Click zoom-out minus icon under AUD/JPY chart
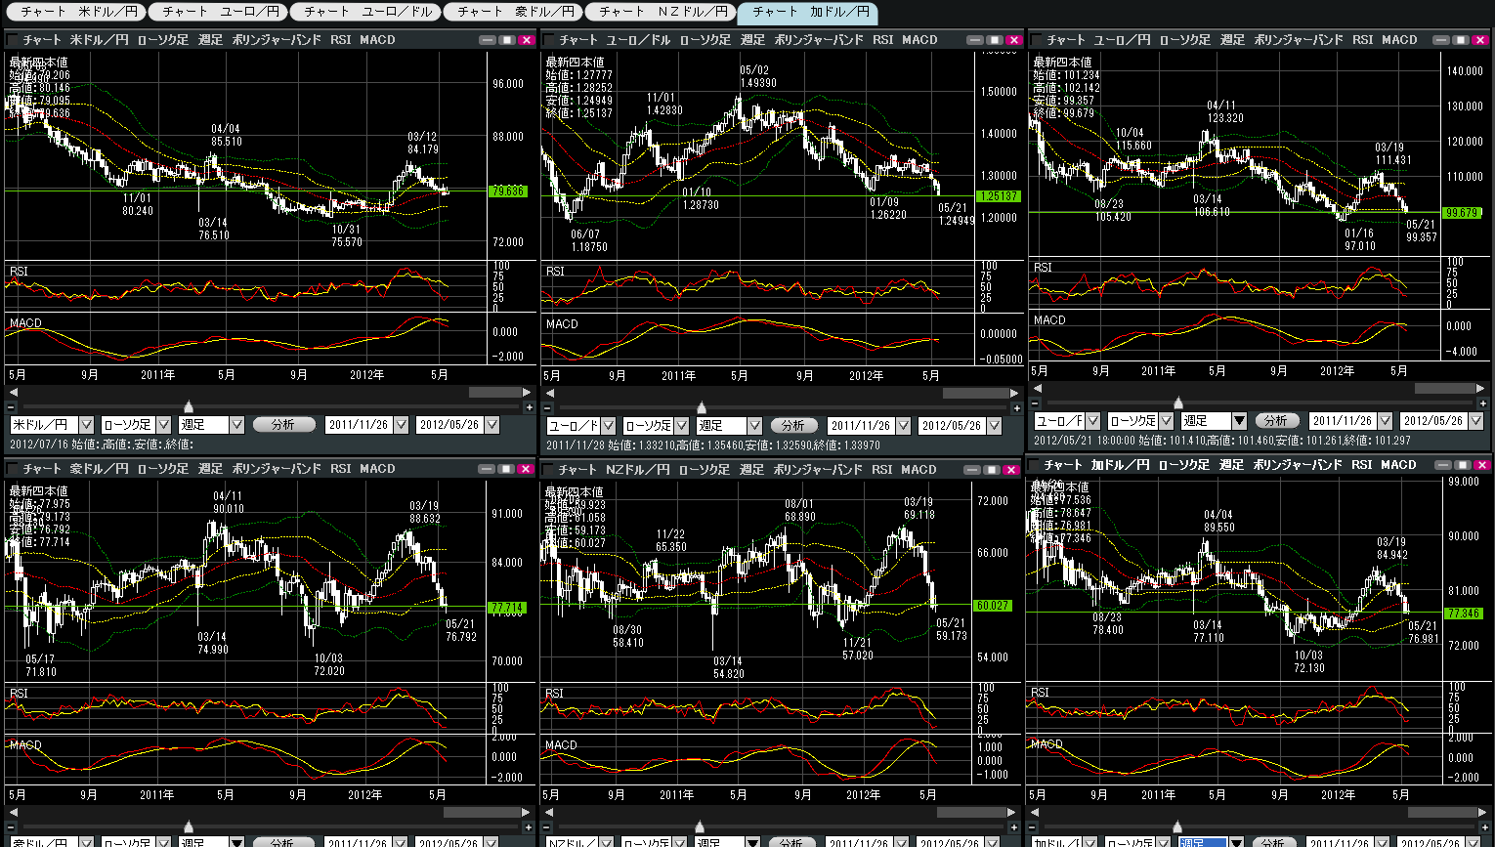The image size is (1495, 847). click(x=12, y=826)
